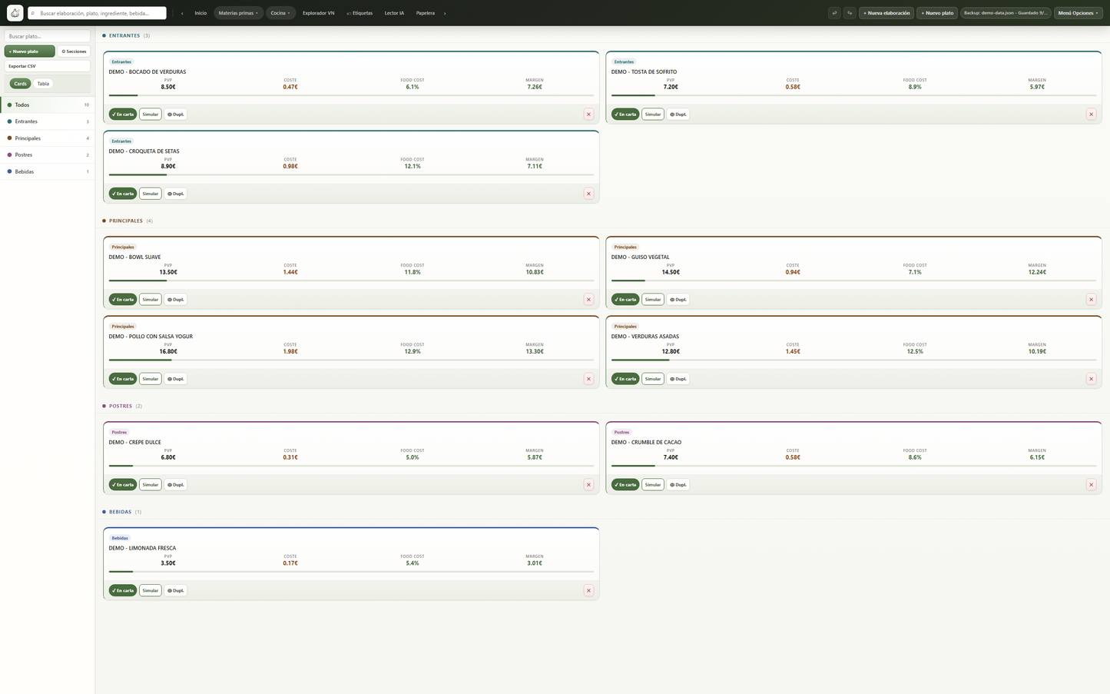Remove the Guiso Vegetal dish via X

coord(1091,300)
